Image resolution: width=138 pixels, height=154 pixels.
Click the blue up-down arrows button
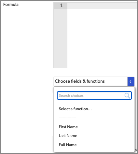coord(131,81)
